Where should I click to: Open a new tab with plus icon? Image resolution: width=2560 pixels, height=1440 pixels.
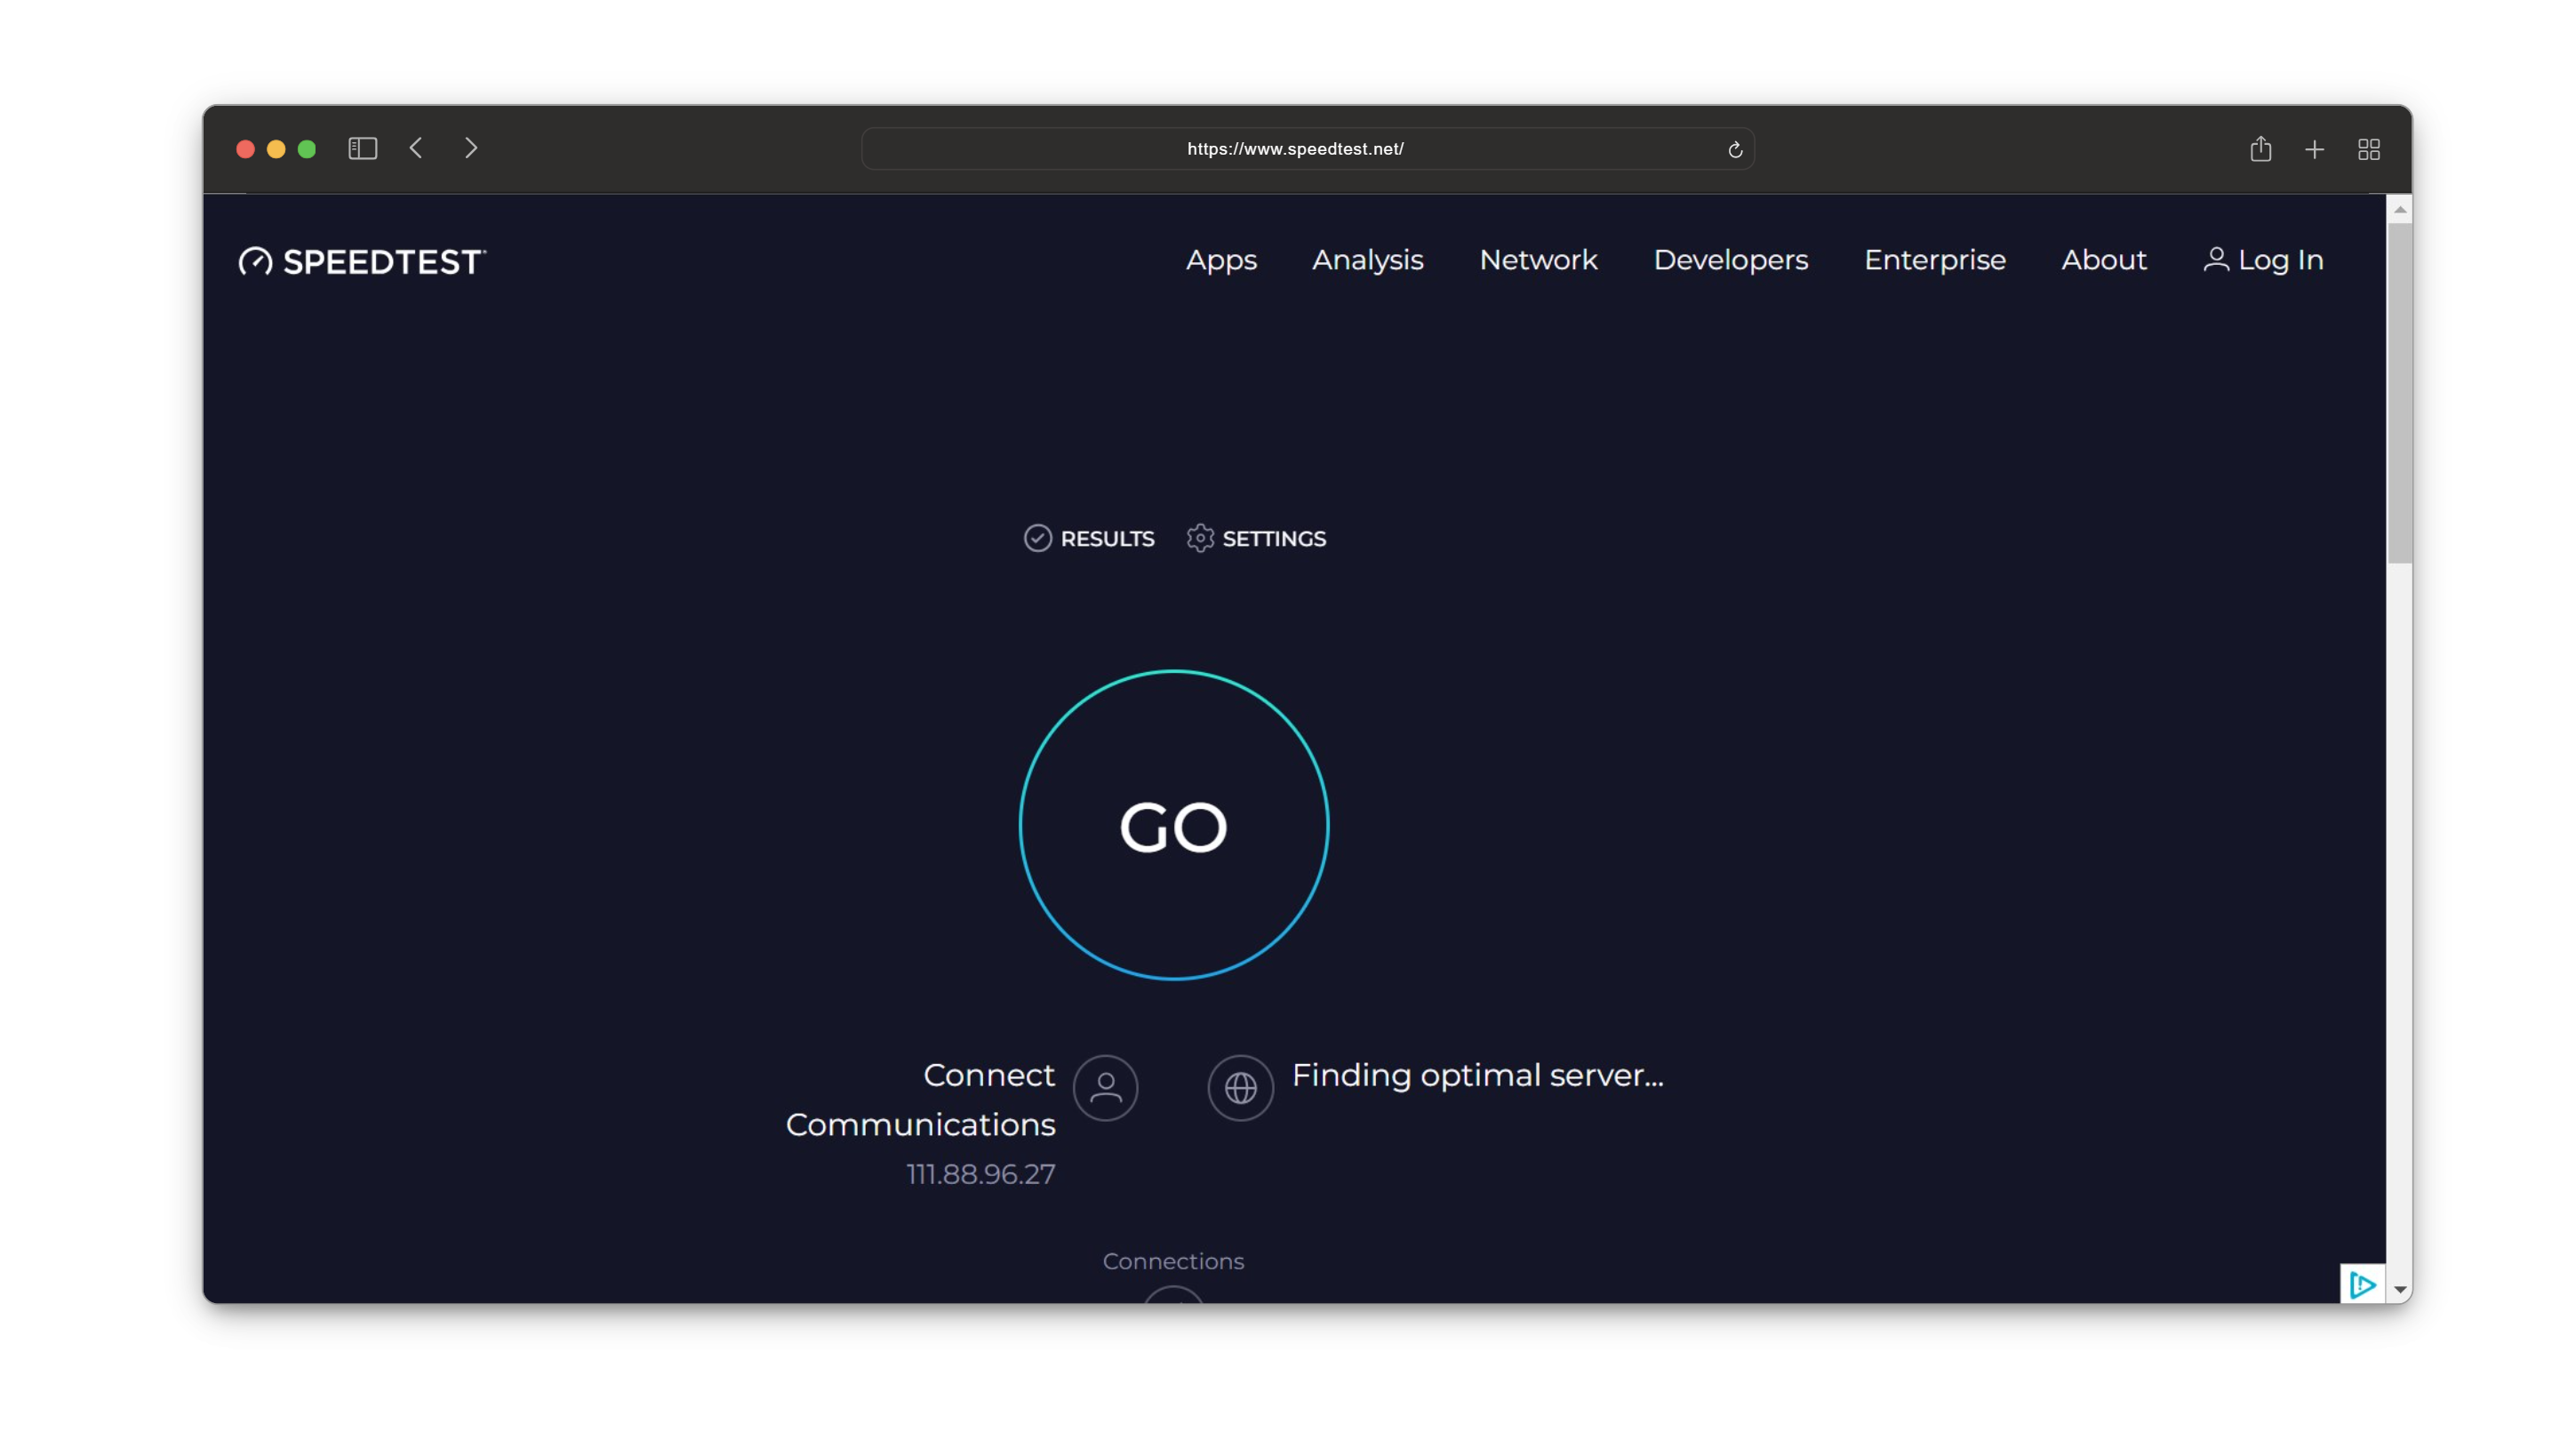[2315, 150]
